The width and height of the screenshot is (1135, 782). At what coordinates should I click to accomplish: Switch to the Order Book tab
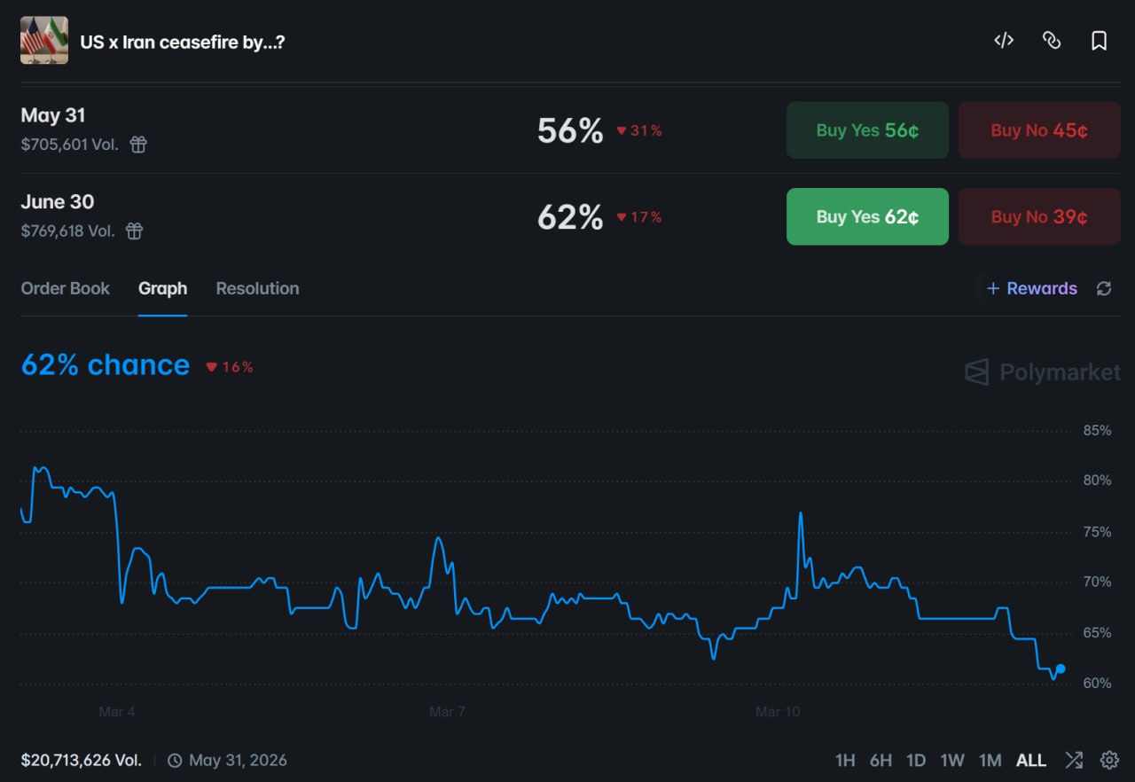(x=65, y=288)
